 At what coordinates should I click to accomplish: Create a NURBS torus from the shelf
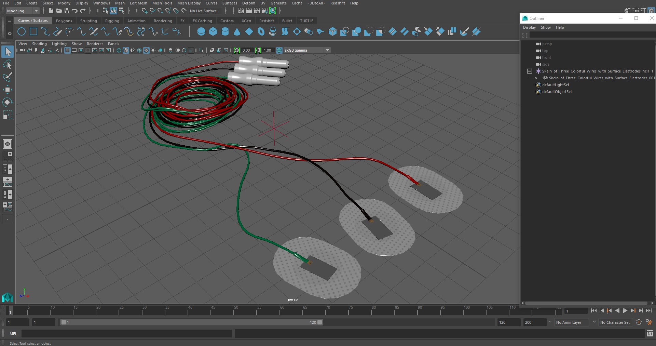pos(261,32)
